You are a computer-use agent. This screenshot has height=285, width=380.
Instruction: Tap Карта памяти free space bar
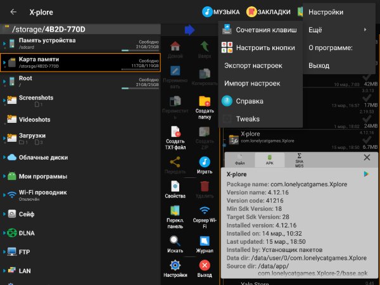click(140, 69)
